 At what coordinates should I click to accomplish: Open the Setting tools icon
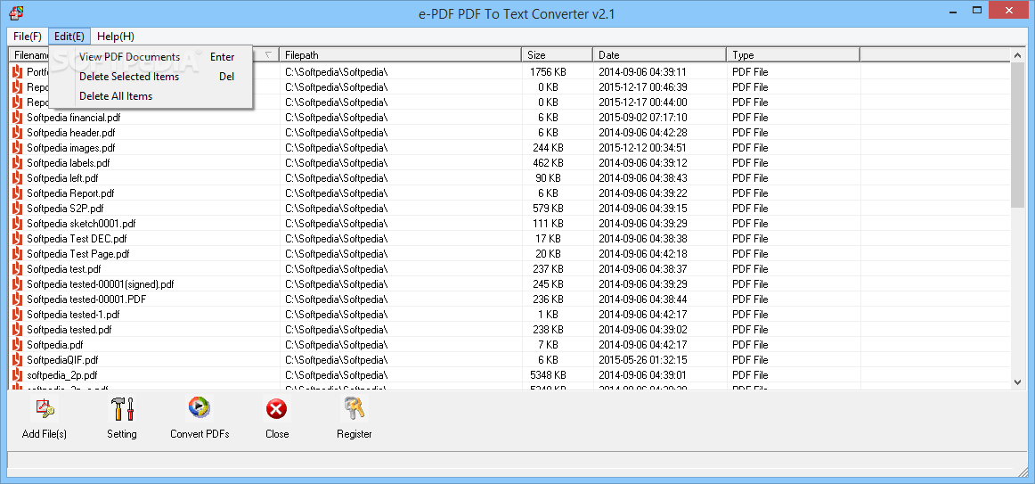pos(122,409)
